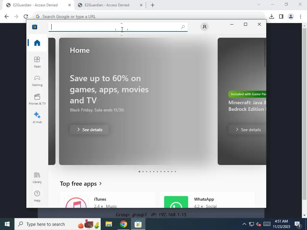307x230 pixels.
Task: Click See details on Minecraft banner
Action: tap(247, 129)
